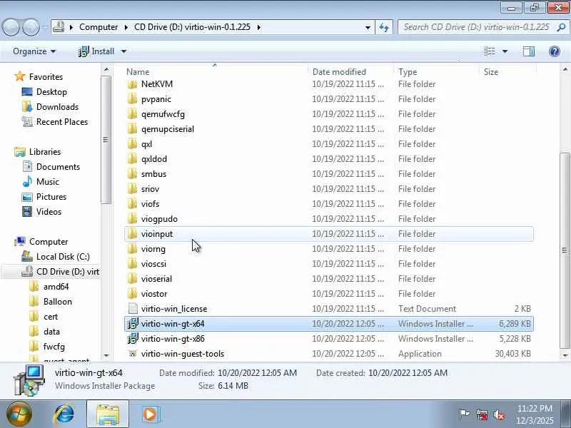Select the NetKVM folder icon
The height and width of the screenshot is (428, 571).
click(x=133, y=84)
